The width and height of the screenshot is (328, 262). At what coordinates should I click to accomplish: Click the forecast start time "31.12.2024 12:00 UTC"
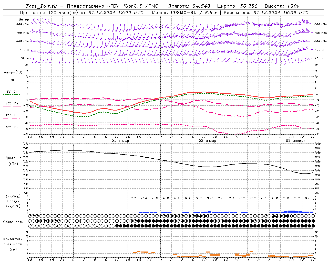tap(116, 13)
